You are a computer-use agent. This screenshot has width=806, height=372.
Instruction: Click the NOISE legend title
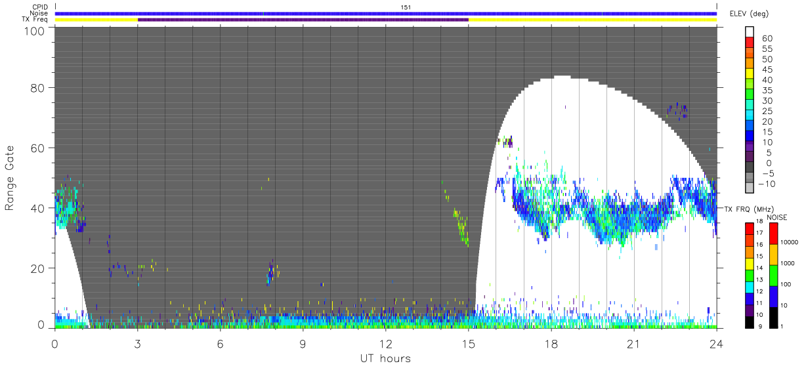[776, 217]
